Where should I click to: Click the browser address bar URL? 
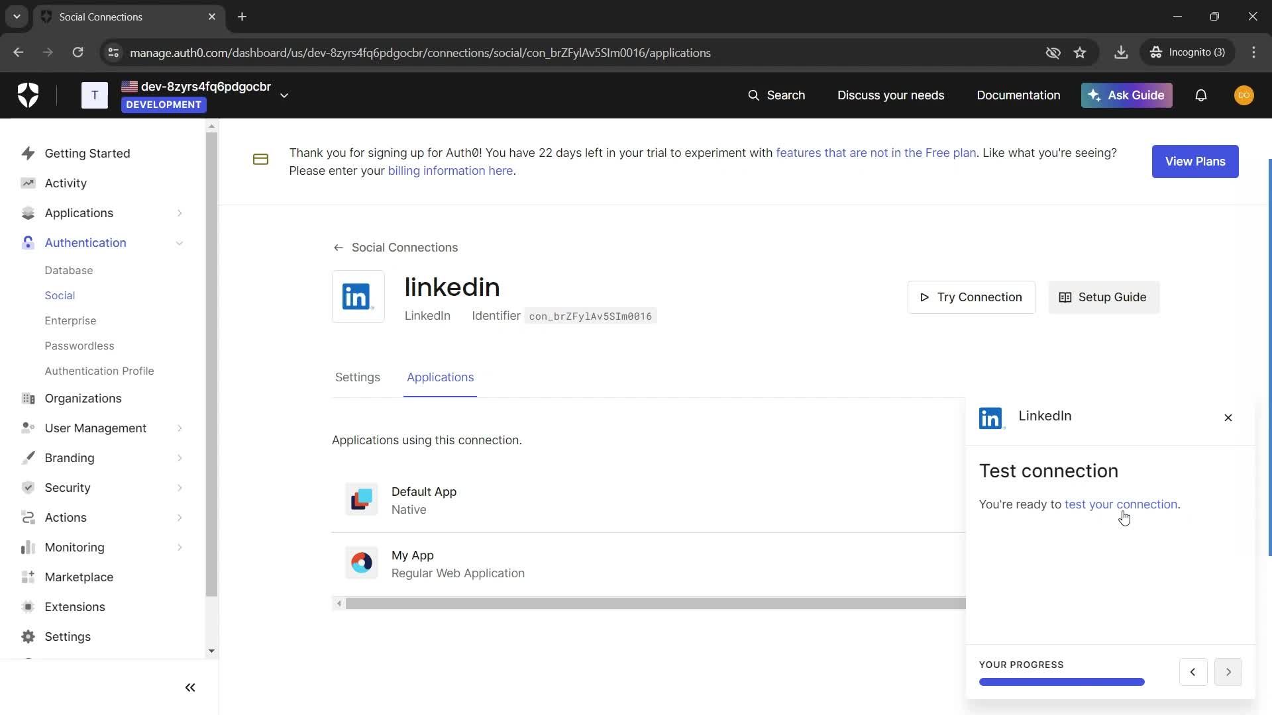(x=420, y=52)
